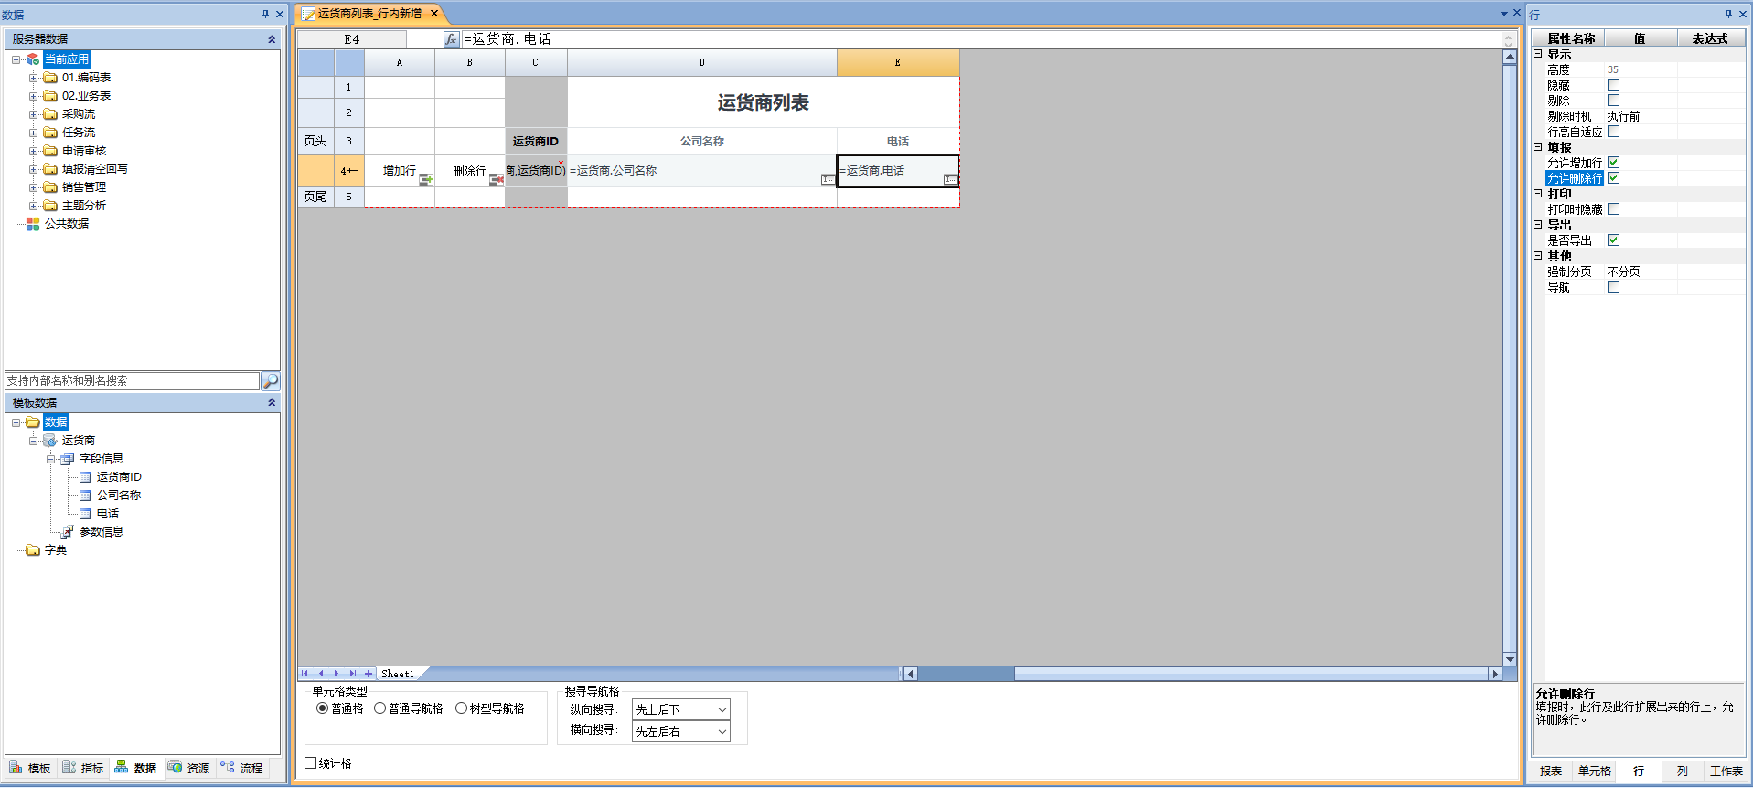Collapse the 服务器数据 section
Screen dimensions: 1753x788
272,39
